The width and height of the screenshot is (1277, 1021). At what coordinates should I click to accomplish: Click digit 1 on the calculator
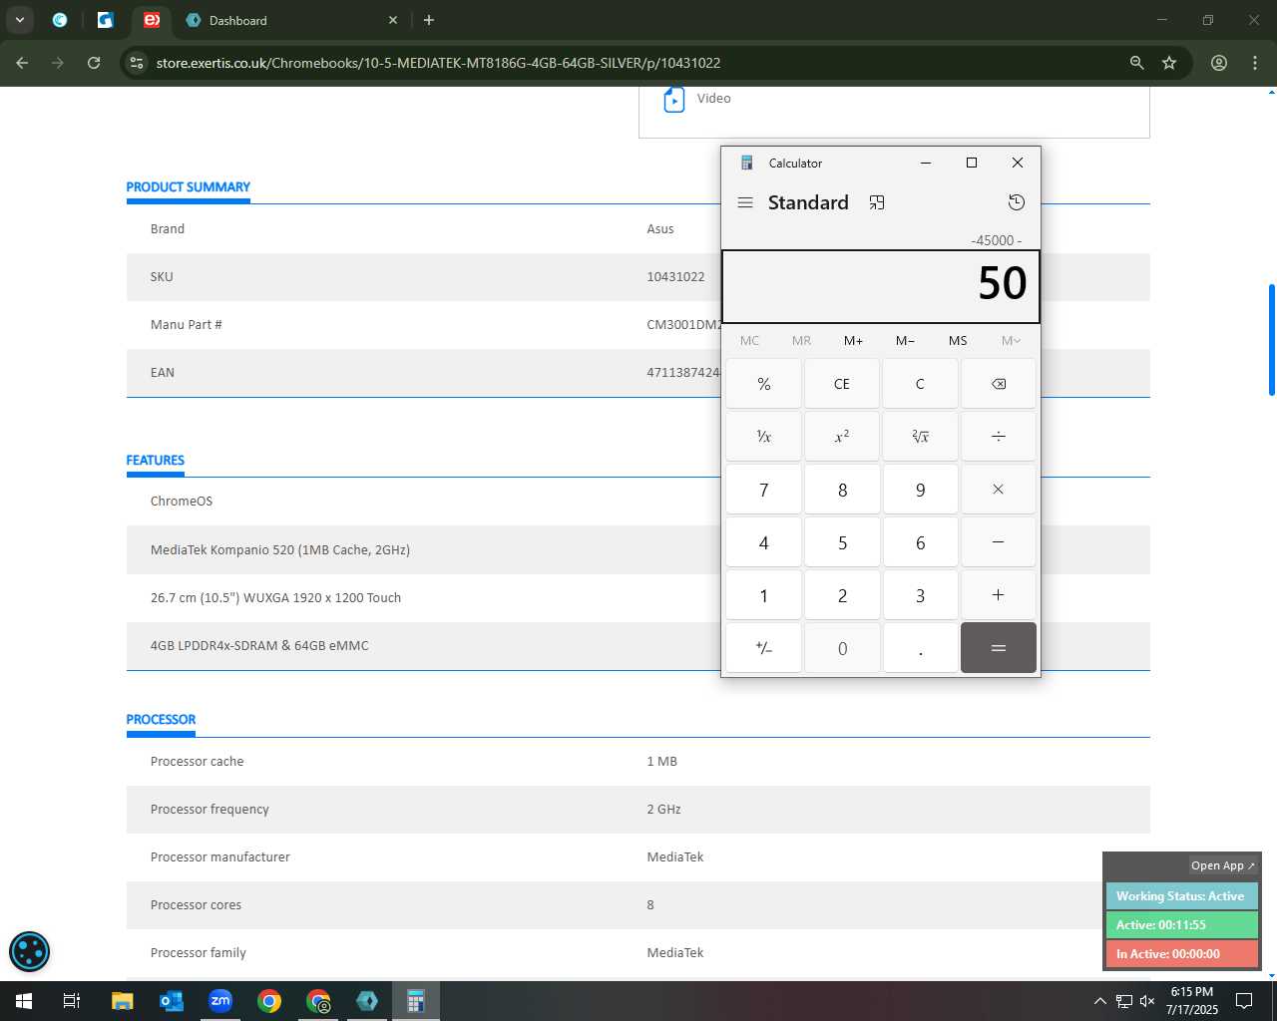(764, 595)
